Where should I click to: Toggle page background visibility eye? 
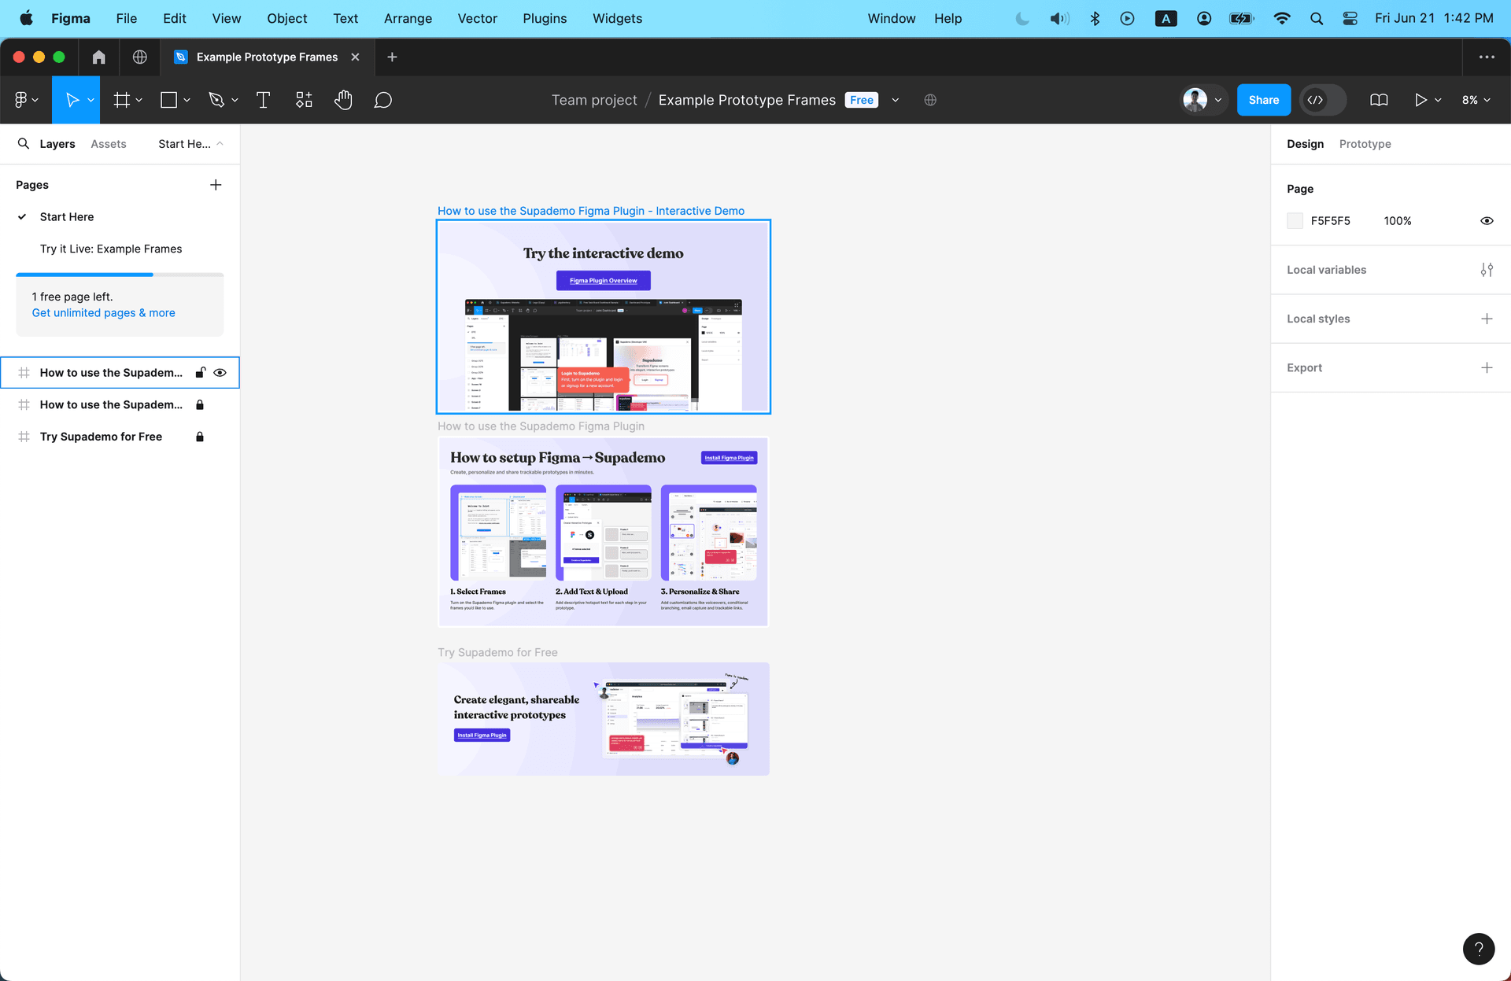tap(1487, 221)
